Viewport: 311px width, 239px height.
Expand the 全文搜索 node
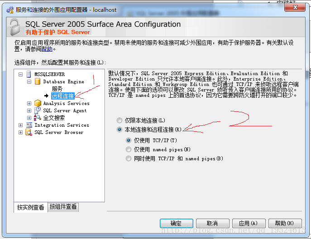pyautogui.click(x=29, y=118)
